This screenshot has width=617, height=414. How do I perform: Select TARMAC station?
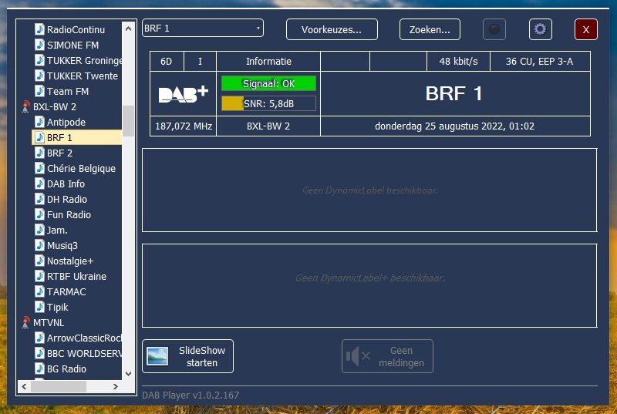66,291
